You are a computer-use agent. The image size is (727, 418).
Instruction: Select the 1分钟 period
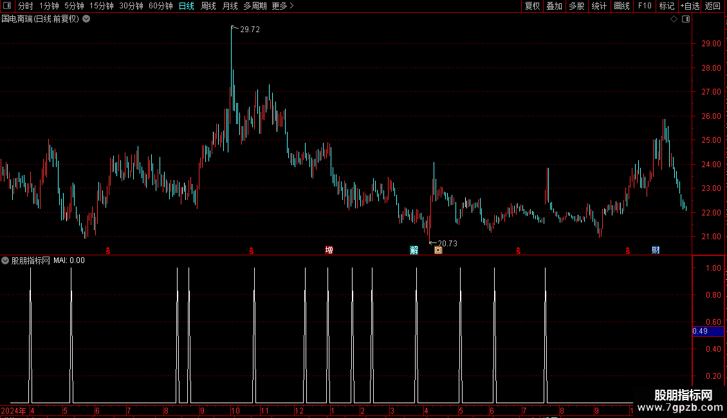49,6
